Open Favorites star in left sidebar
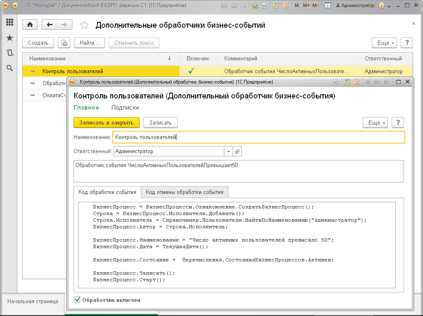Image resolution: width=423 pixels, height=316 pixels. coord(10,38)
